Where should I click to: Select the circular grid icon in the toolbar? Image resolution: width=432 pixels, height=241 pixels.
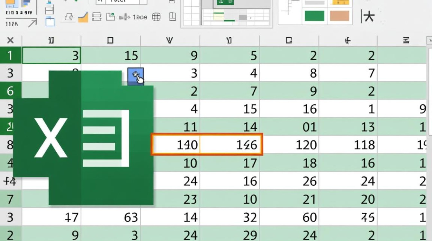coord(156,17)
